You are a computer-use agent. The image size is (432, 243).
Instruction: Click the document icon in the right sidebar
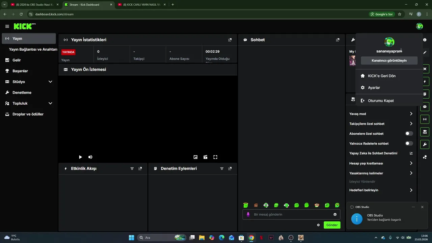click(x=425, y=94)
